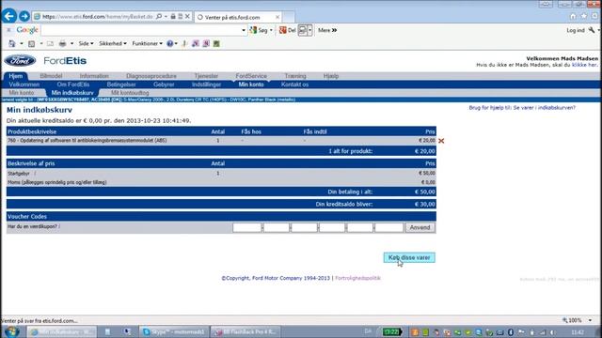Viewport: 602px width, 338px height.
Task: Select the 'Tjenester' main tab
Action: click(206, 76)
